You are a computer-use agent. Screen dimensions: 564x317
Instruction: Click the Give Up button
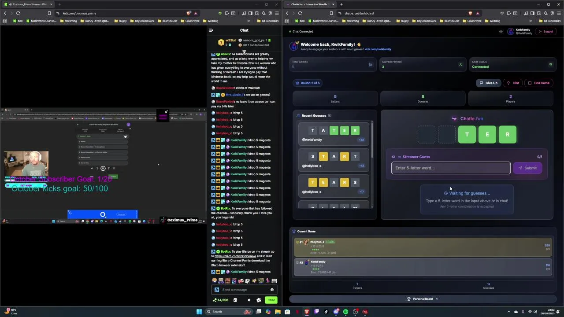pyautogui.click(x=488, y=83)
